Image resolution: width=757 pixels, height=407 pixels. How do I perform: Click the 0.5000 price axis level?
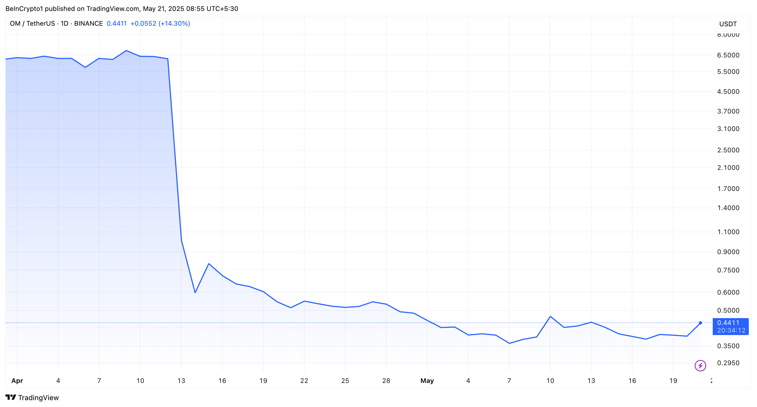[728, 310]
